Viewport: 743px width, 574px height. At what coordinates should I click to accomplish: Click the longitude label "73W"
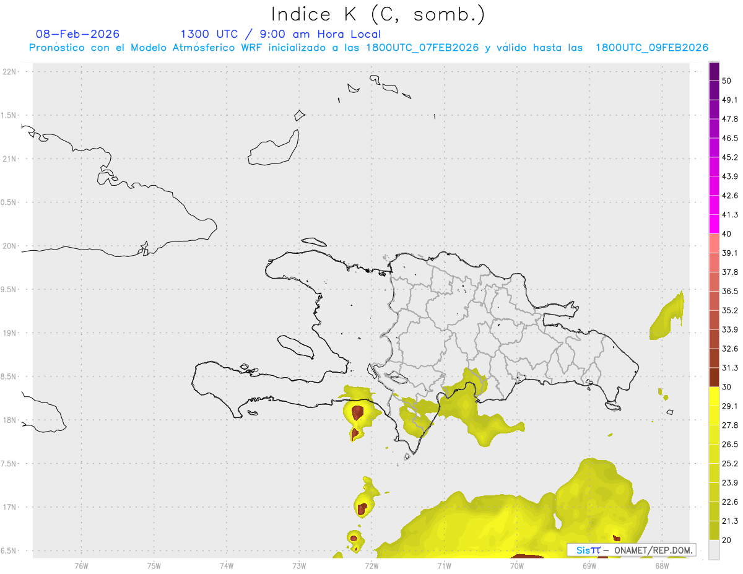click(298, 565)
